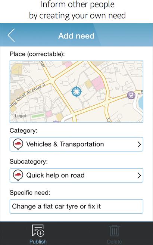The height and width of the screenshot is (245, 153).
Task: Click the car icon beside Vehicles & Transportation
Action: click(18, 144)
